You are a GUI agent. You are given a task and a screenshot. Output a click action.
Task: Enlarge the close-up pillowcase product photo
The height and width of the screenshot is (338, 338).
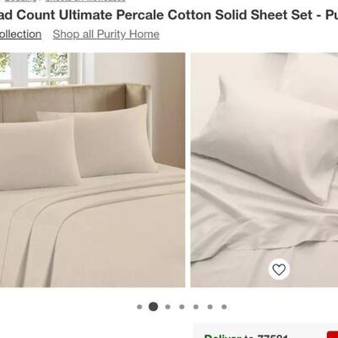tap(264, 170)
